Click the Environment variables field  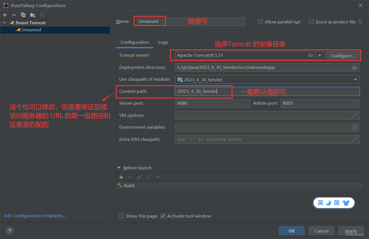pos(267,127)
